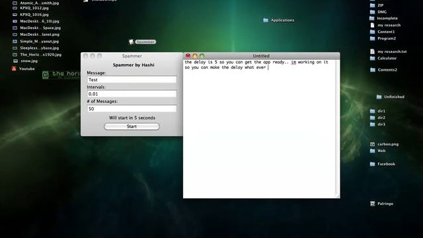Screen dimensions: 423x238
Task: Click the Intervals field showing 0.01
Action: (132, 94)
